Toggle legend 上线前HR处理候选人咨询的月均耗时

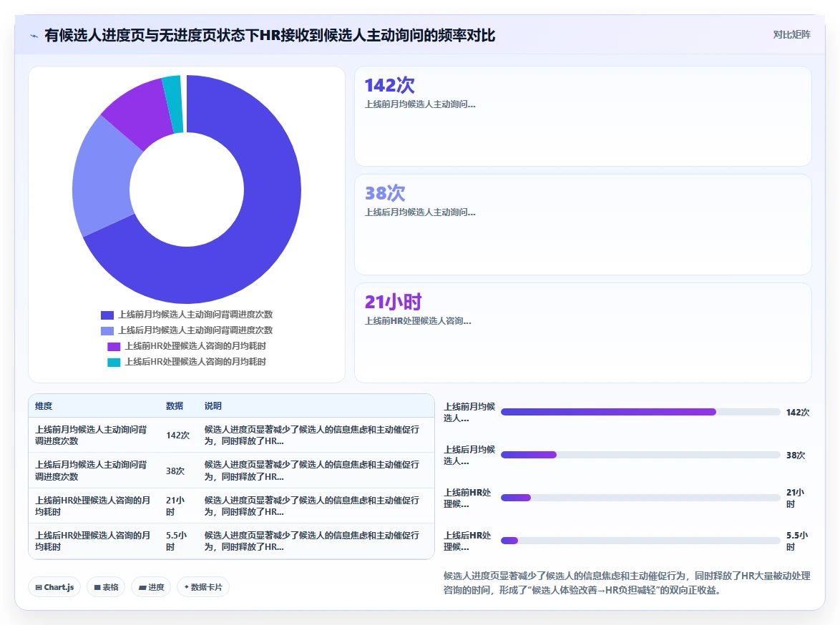[187, 346]
